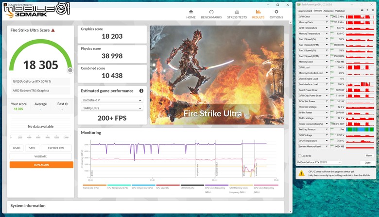The height and width of the screenshot is (217, 379).
Task: Open the 3DMark Options tab
Action: [276, 14]
